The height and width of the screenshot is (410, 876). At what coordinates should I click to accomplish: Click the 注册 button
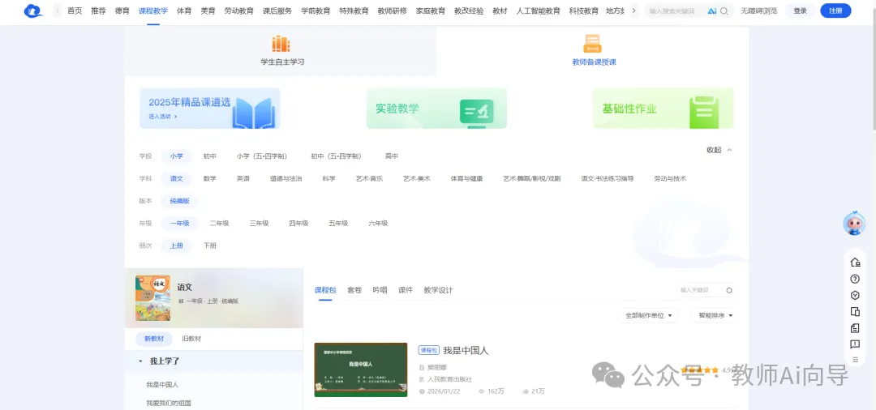835,11
